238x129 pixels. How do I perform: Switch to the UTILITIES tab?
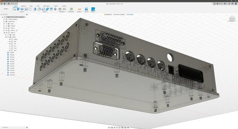click(x=64, y=6)
